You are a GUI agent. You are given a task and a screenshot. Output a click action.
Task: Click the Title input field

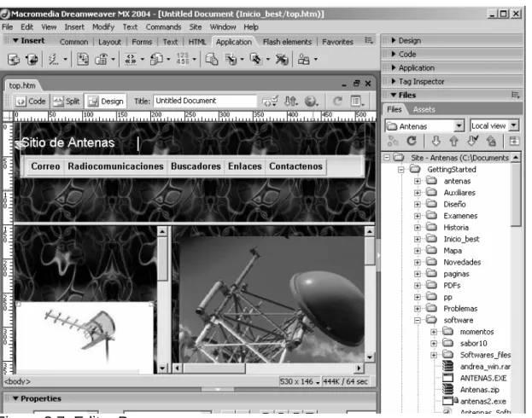[x=205, y=101]
